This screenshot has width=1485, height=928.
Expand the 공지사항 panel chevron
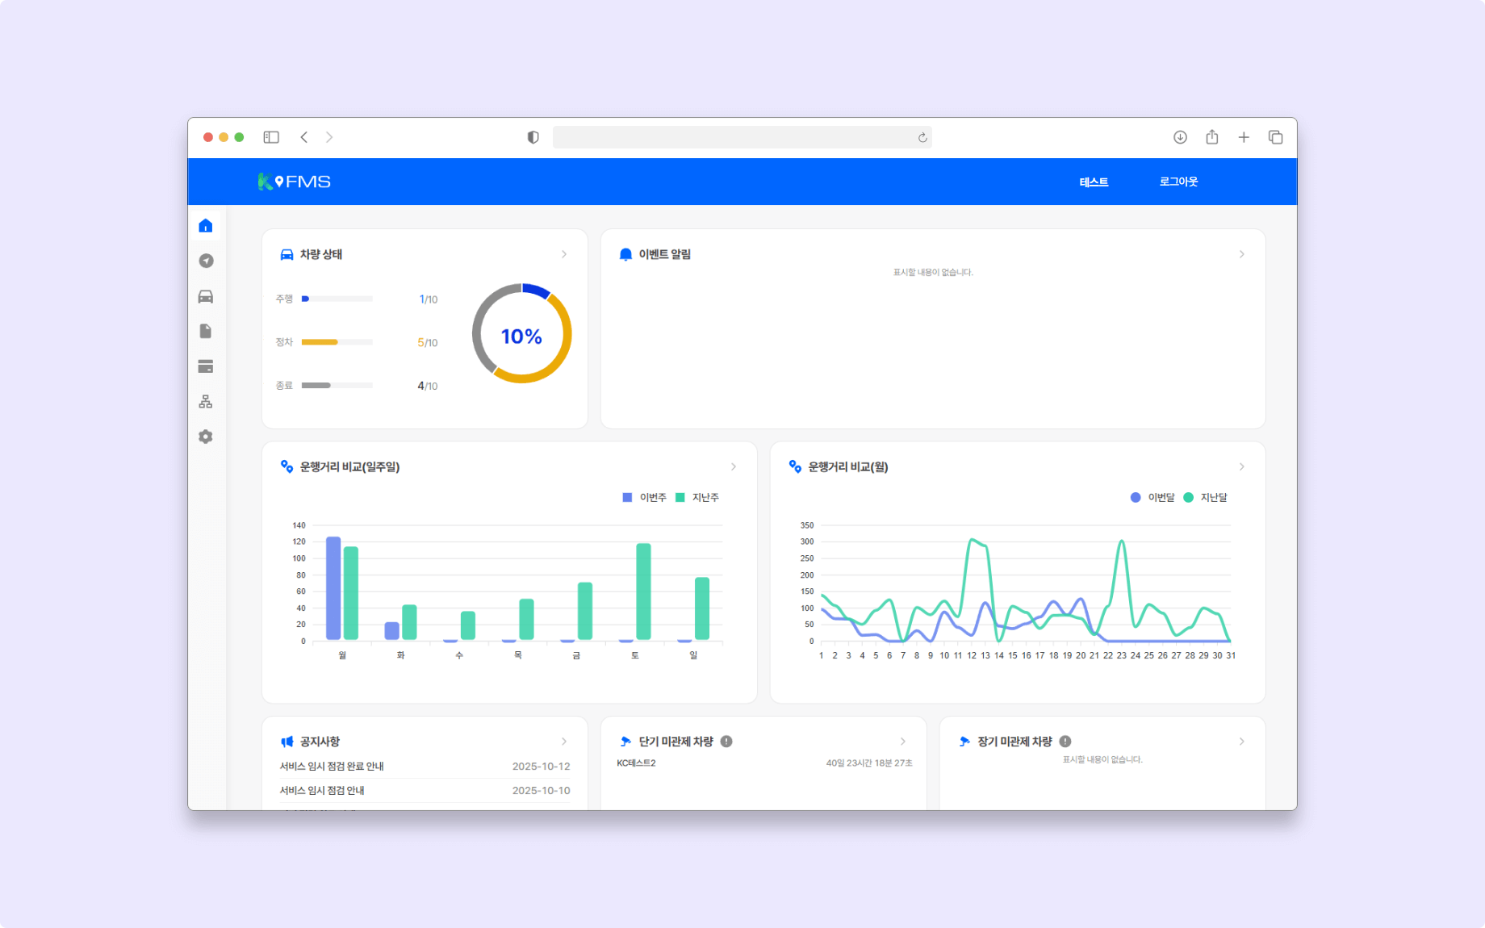(564, 741)
